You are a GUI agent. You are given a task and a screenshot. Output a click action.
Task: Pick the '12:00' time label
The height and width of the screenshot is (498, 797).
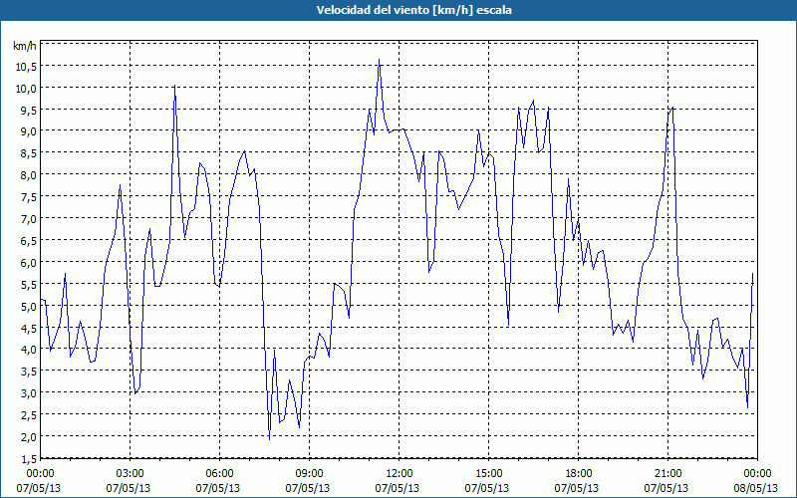[x=399, y=474]
